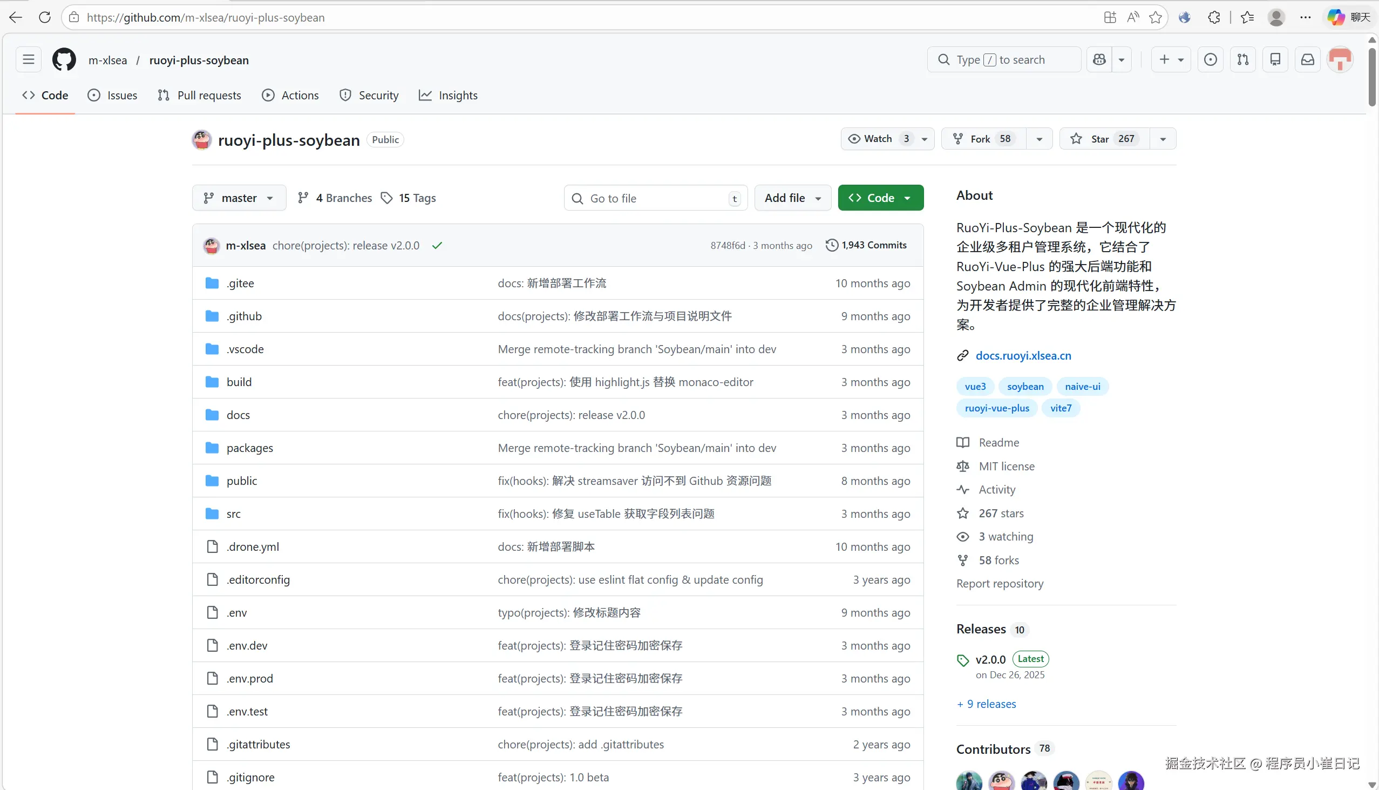Click the GitHub Octocat logo
This screenshot has width=1379, height=790.
[x=64, y=60]
